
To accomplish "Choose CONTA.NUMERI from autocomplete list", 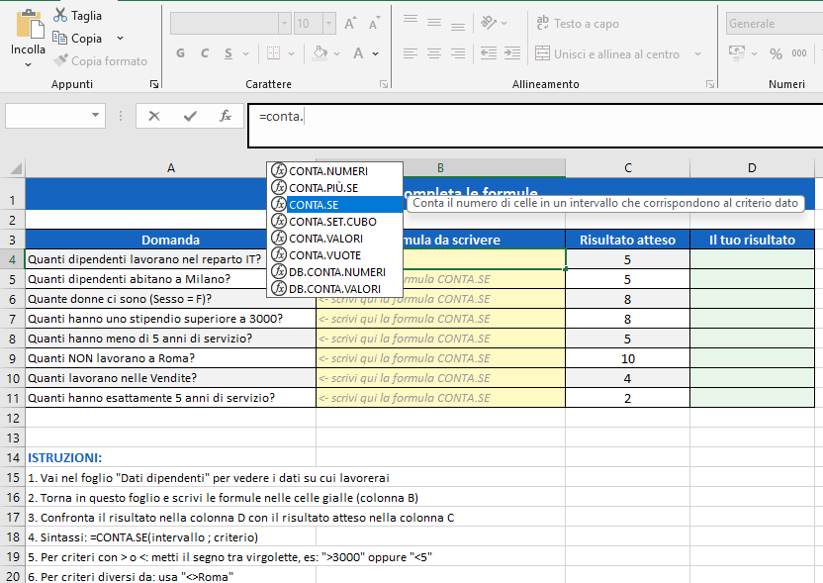I will [335, 171].
